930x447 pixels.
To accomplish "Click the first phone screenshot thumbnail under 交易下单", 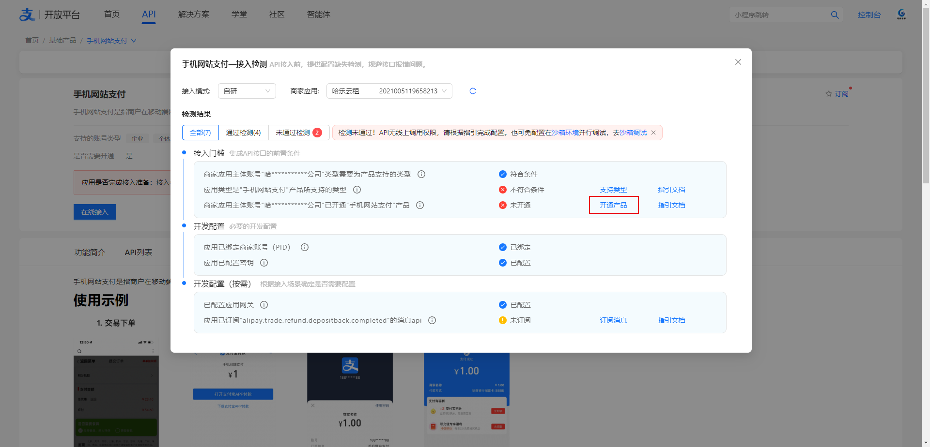I will pos(116,392).
